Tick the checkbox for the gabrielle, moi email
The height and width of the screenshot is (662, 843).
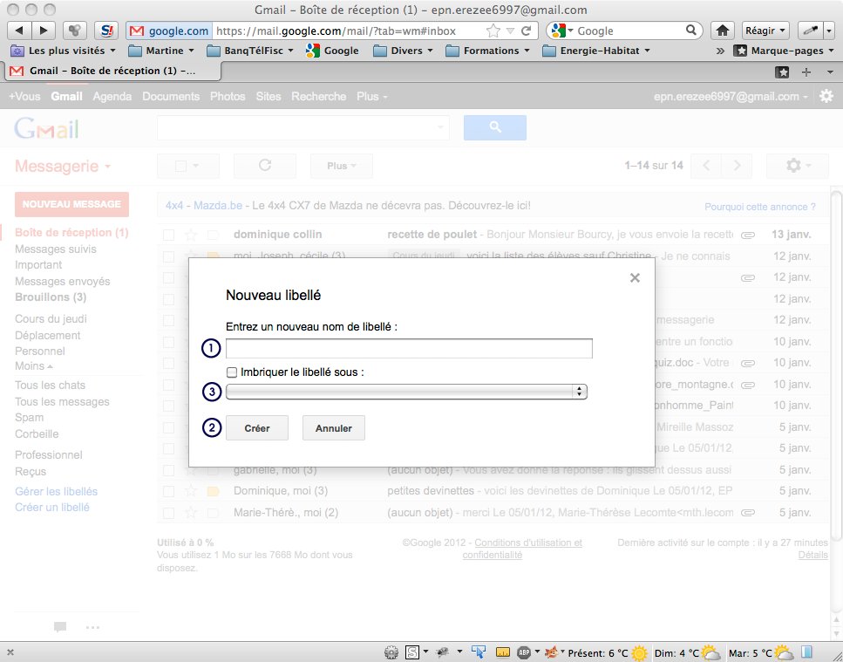(x=169, y=470)
